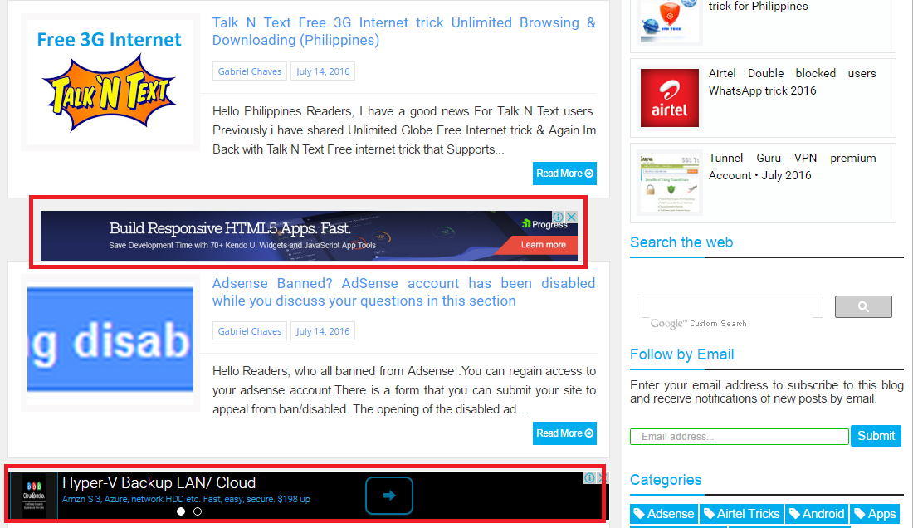Open the Airtel Tricks category tag
Viewport: 913px width, 528px height.
742,514
